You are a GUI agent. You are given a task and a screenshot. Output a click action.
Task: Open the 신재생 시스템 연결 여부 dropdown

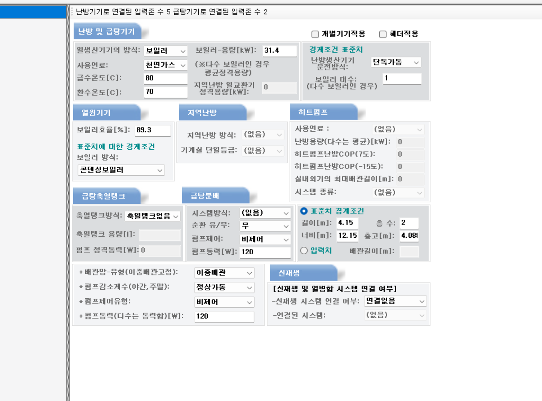(x=396, y=301)
